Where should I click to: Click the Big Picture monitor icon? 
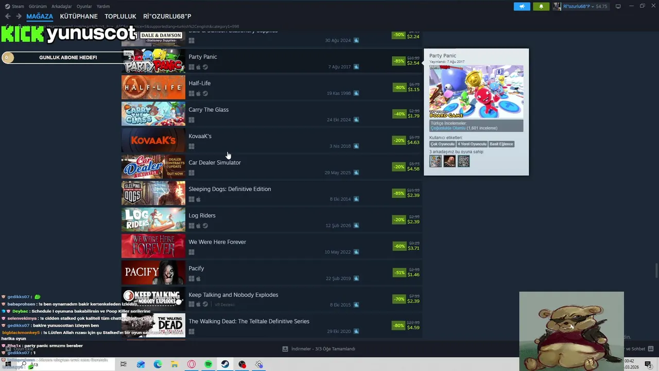(x=618, y=6)
